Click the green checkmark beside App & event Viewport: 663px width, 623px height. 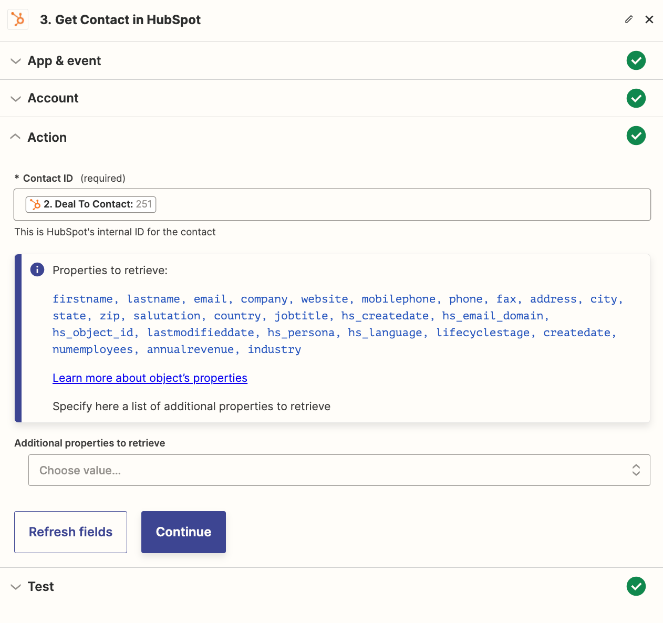click(636, 60)
